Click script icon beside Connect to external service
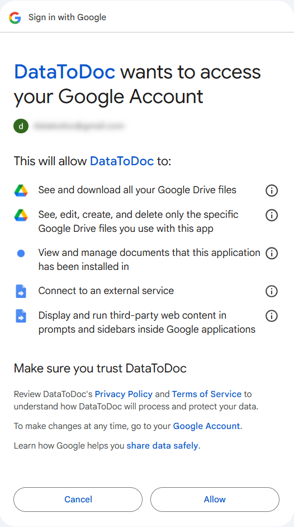 (21, 291)
